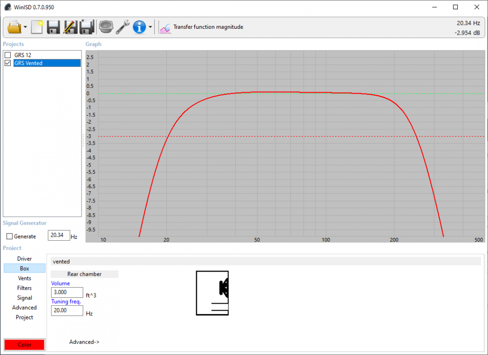The height and width of the screenshot is (355, 488).
Task: Enable the GRS 12 project checkbox
Action: (8, 55)
